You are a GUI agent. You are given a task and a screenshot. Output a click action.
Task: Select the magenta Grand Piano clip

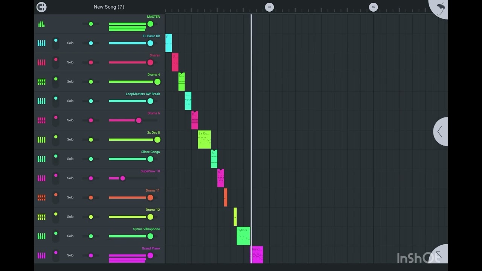(x=257, y=255)
